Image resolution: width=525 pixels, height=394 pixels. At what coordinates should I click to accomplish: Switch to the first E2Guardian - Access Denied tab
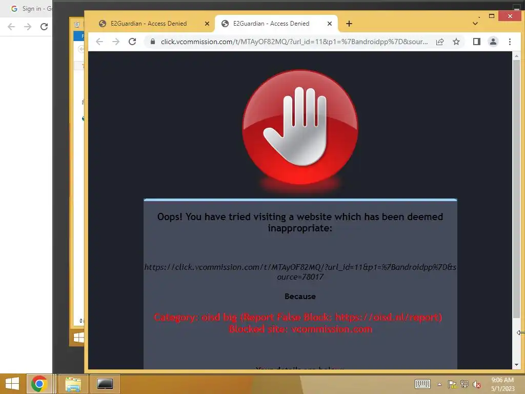149,24
